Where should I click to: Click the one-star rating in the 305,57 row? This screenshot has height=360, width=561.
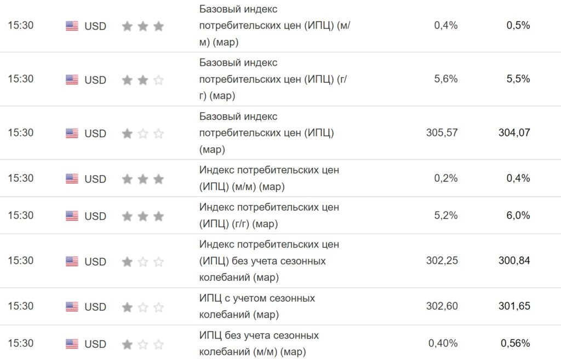click(142, 133)
